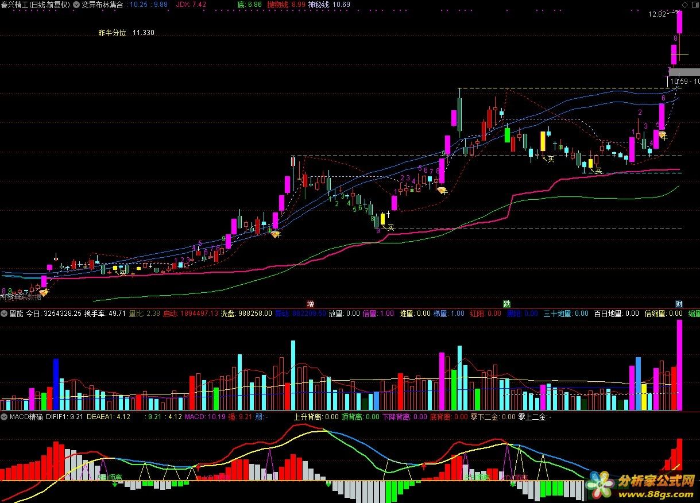Click the 上升背离: 0.00 label
The height and width of the screenshot is (503, 700).
pyautogui.click(x=316, y=416)
